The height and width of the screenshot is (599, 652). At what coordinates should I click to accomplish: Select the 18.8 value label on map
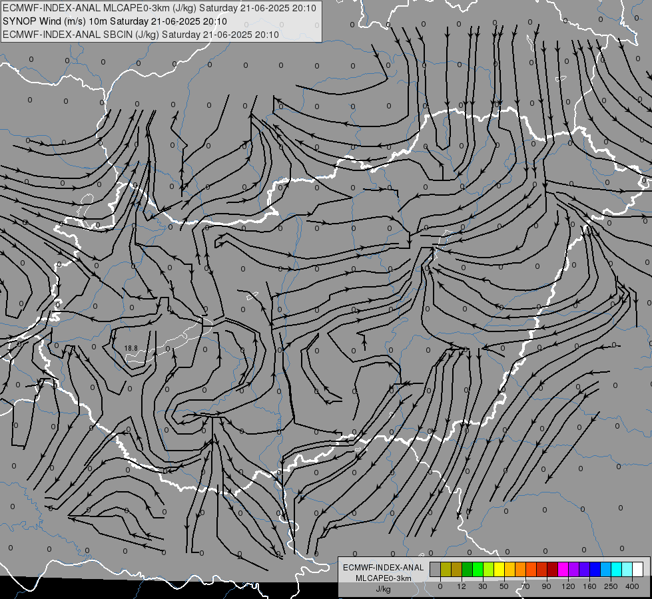[x=131, y=348]
